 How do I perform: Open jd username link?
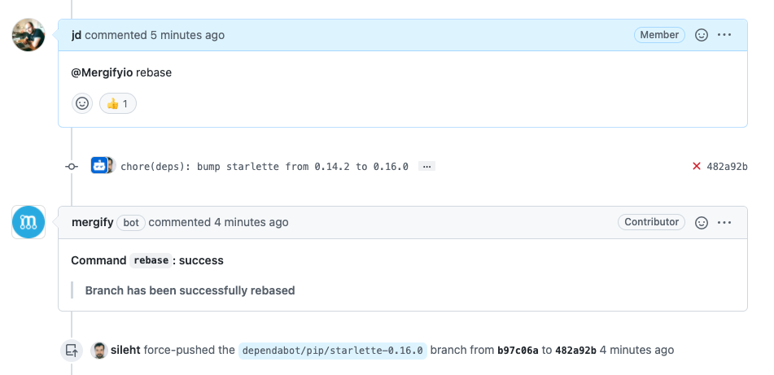[x=77, y=35]
